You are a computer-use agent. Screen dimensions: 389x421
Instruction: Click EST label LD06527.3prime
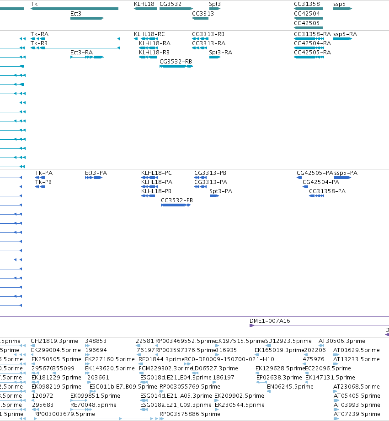coord(214,368)
